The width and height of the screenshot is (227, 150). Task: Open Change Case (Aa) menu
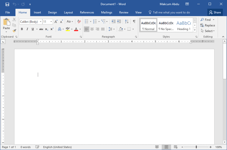point(70,22)
